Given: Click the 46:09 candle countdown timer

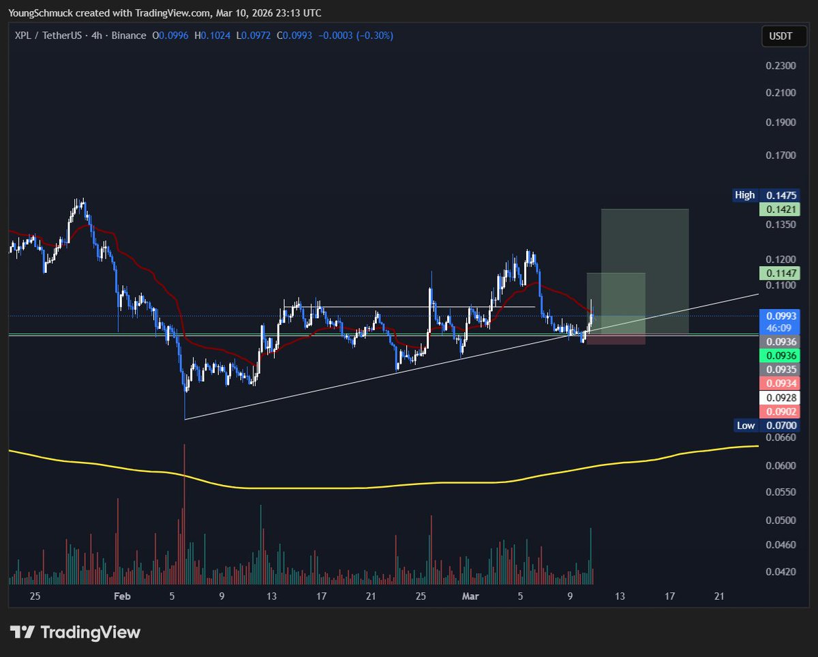Looking at the screenshot, I should [x=779, y=328].
